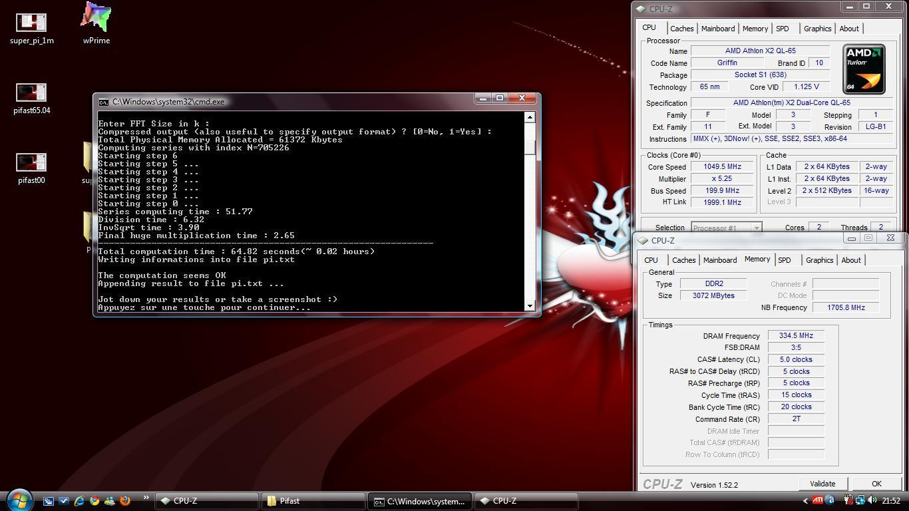Image resolution: width=909 pixels, height=511 pixels.
Task: Click the Validate button in CPU-Z
Action: 822,484
